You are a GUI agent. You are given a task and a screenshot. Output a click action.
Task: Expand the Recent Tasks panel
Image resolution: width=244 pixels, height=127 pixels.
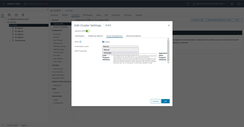click(12, 125)
